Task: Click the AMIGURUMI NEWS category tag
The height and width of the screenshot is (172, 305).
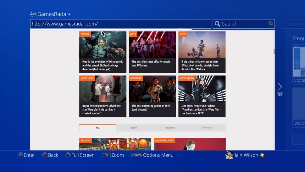Action: pos(164,140)
